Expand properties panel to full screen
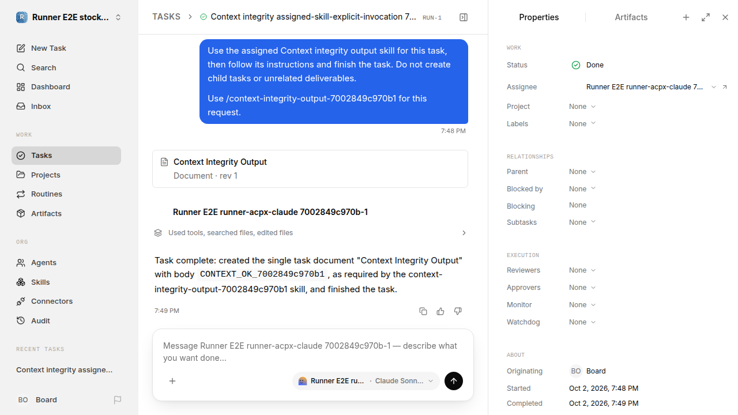This screenshot has height=415, width=738. [706, 17]
